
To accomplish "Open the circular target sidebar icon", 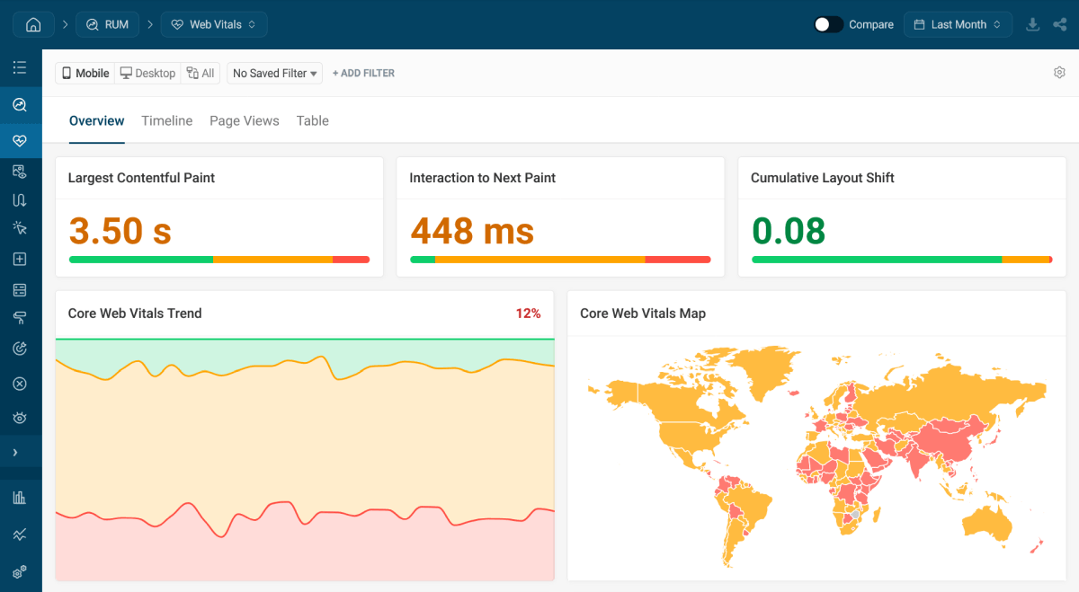I will (20, 348).
